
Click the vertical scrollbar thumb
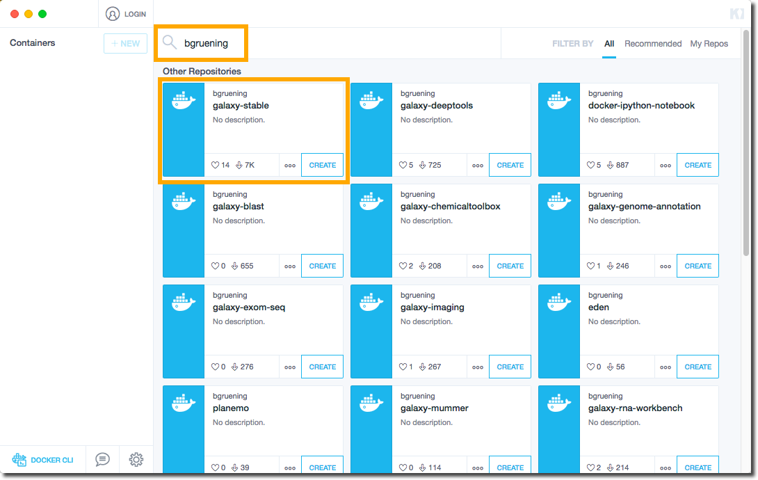(746, 143)
